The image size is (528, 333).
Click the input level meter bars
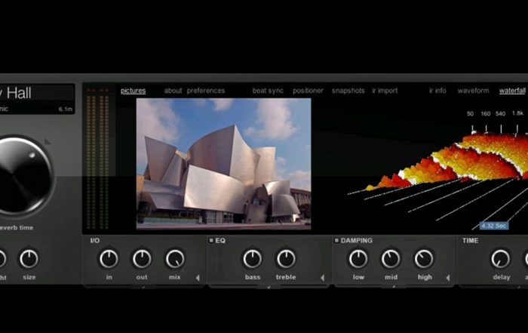91,159
